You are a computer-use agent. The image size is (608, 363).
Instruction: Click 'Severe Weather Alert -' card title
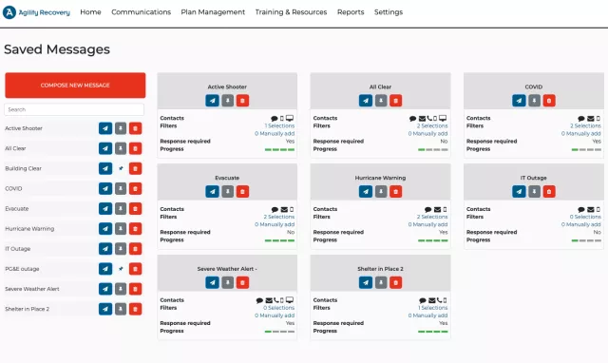(x=227, y=269)
